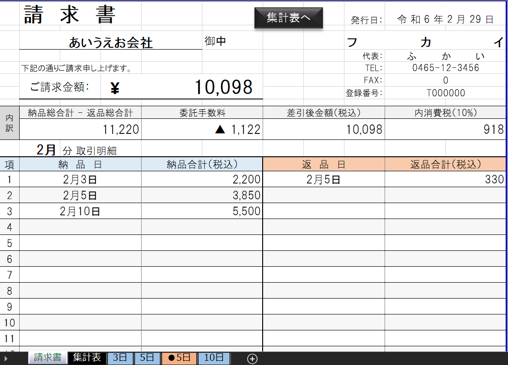508x365 pixels.
Task: Switch to the 集計表 sheet tab
Action: (87, 358)
